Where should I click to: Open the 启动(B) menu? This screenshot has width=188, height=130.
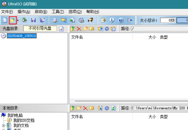(41, 12)
